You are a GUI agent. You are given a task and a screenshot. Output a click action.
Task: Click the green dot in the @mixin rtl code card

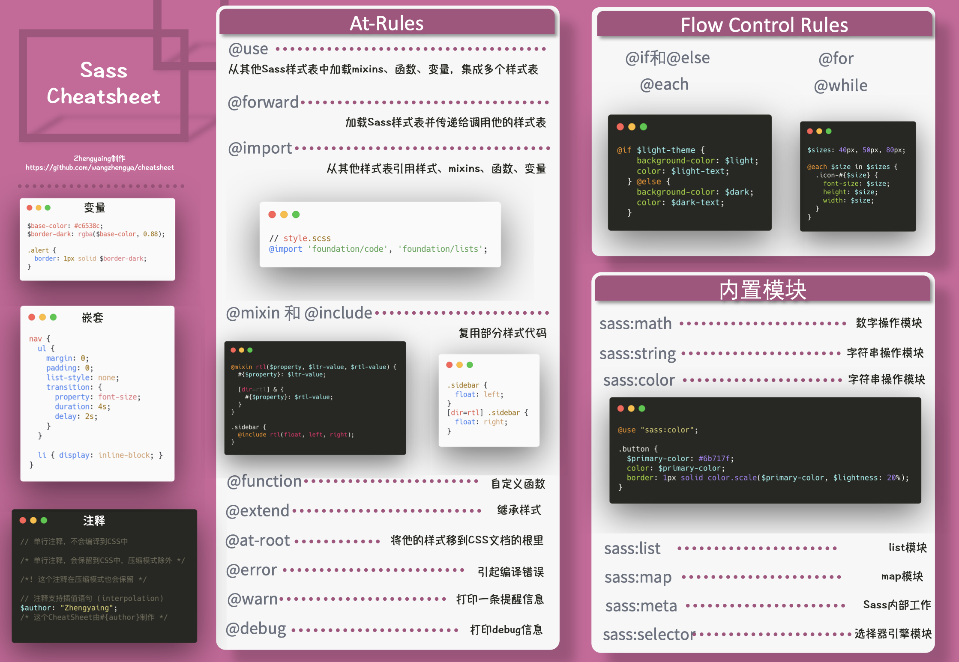[x=250, y=350]
